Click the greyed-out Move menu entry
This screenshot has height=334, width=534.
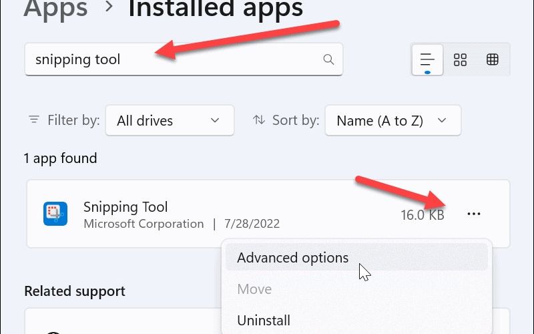tap(254, 289)
